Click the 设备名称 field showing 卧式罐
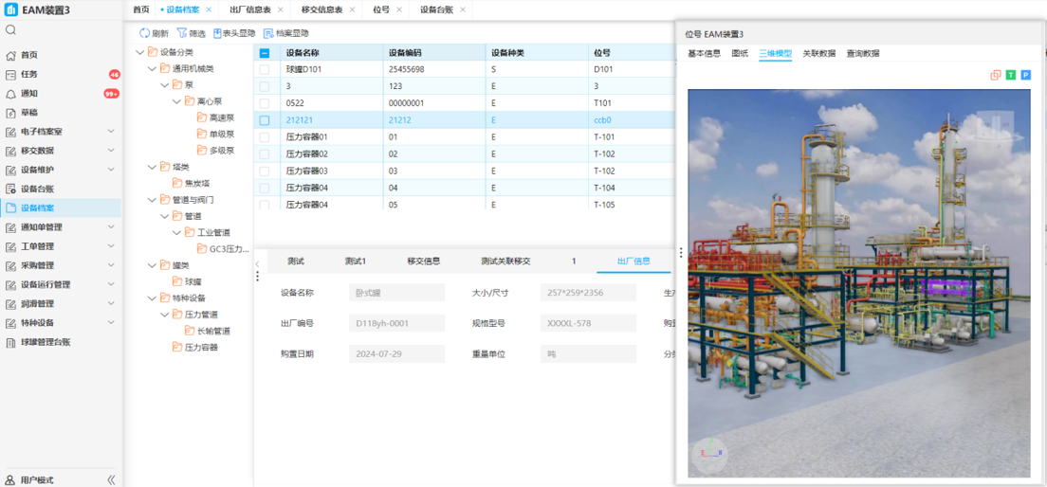This screenshot has height=487, width=1047. click(x=396, y=292)
